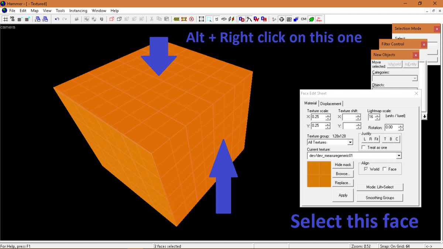The height and width of the screenshot is (249, 443).
Task: Open the Current texture dropdown
Action: [398, 155]
